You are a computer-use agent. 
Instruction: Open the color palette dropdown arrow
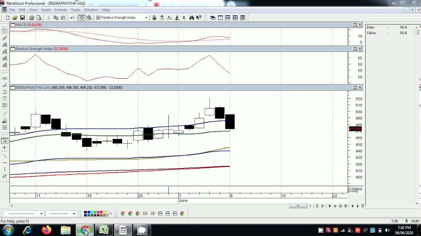pyautogui.click(x=111, y=214)
